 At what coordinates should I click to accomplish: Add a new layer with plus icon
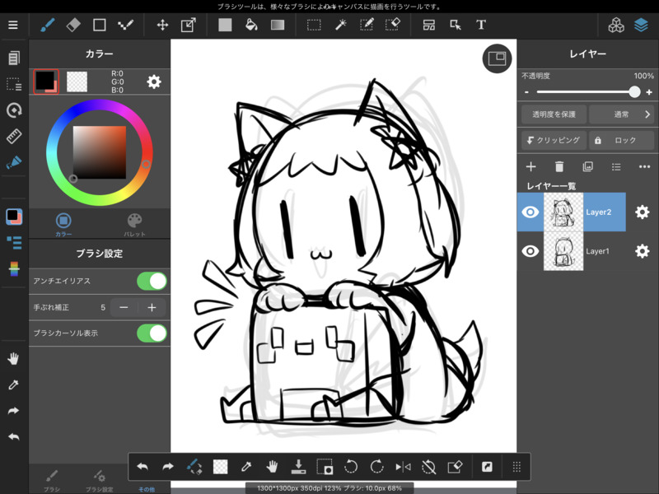(x=530, y=167)
